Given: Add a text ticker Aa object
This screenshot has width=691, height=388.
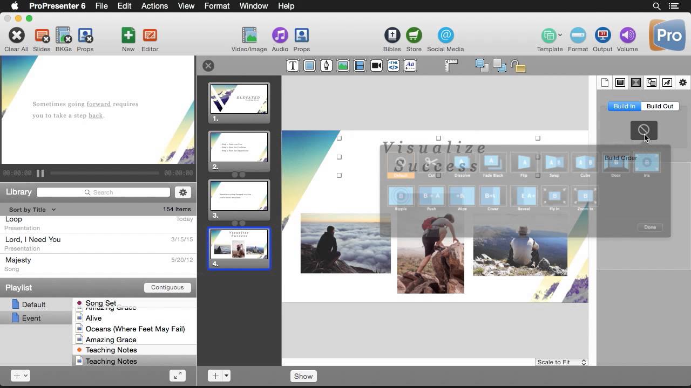Looking at the screenshot, I should [x=410, y=66].
